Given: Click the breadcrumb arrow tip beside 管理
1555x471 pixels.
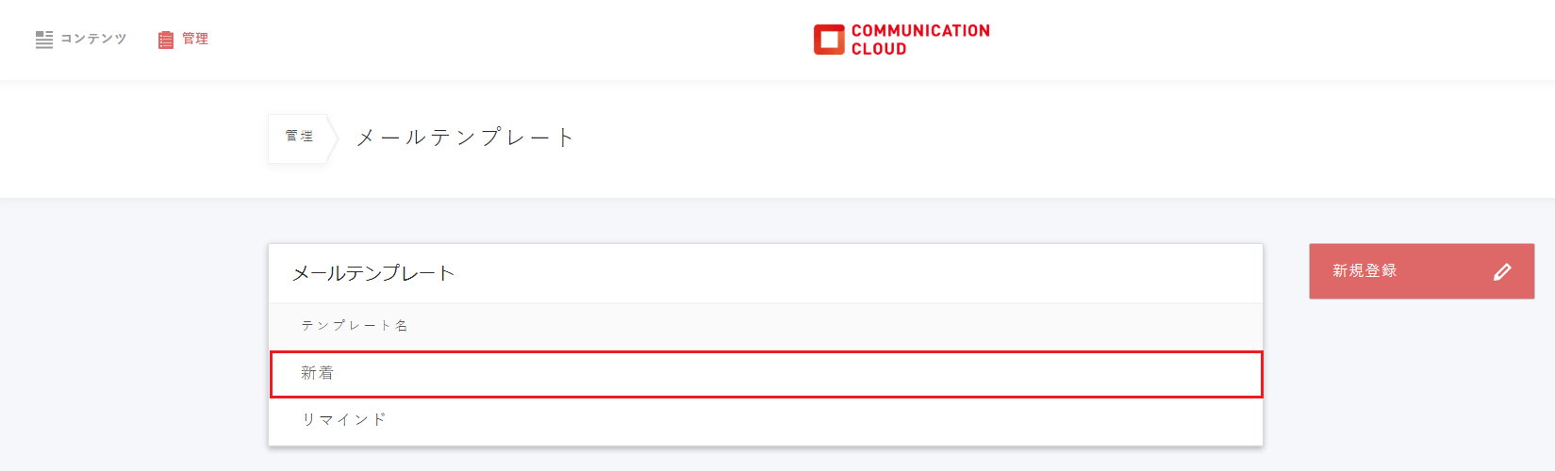Looking at the screenshot, I should coord(333,138).
